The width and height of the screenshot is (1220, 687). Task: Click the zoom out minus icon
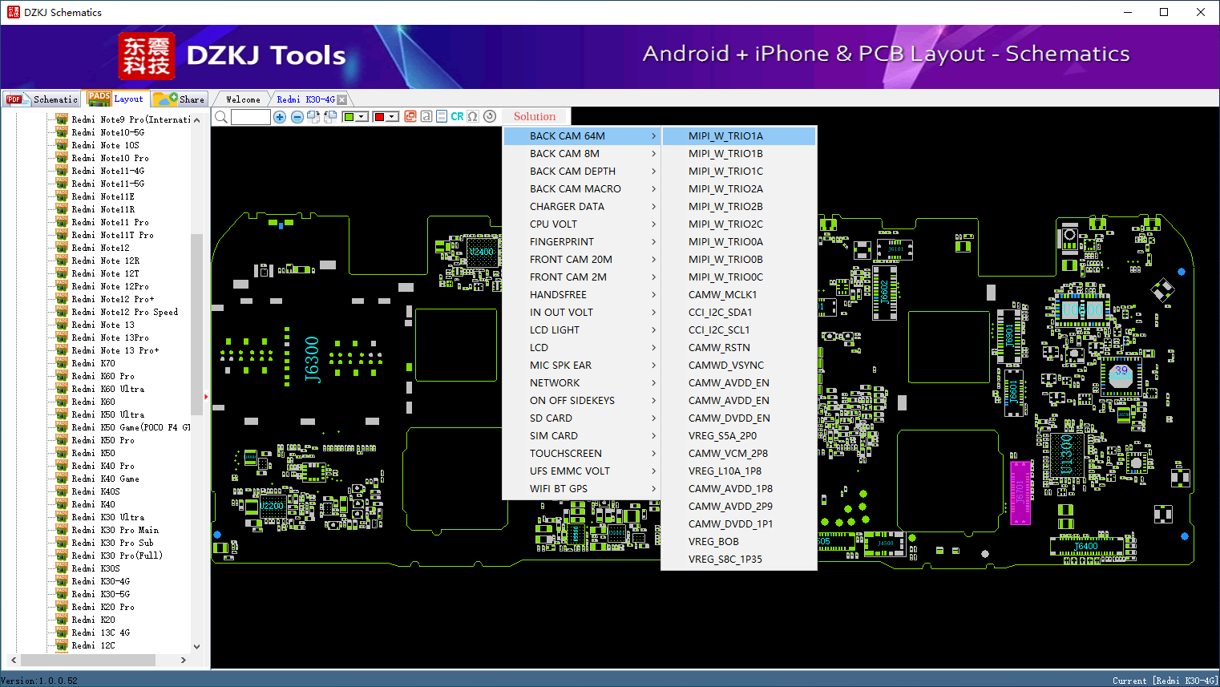tap(297, 117)
